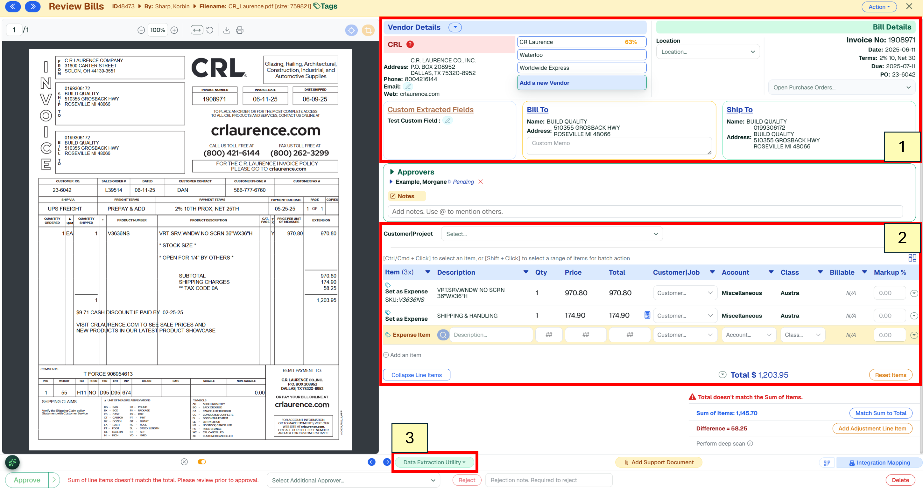Activate the orange crop tool
The image size is (923, 492).
point(368,31)
